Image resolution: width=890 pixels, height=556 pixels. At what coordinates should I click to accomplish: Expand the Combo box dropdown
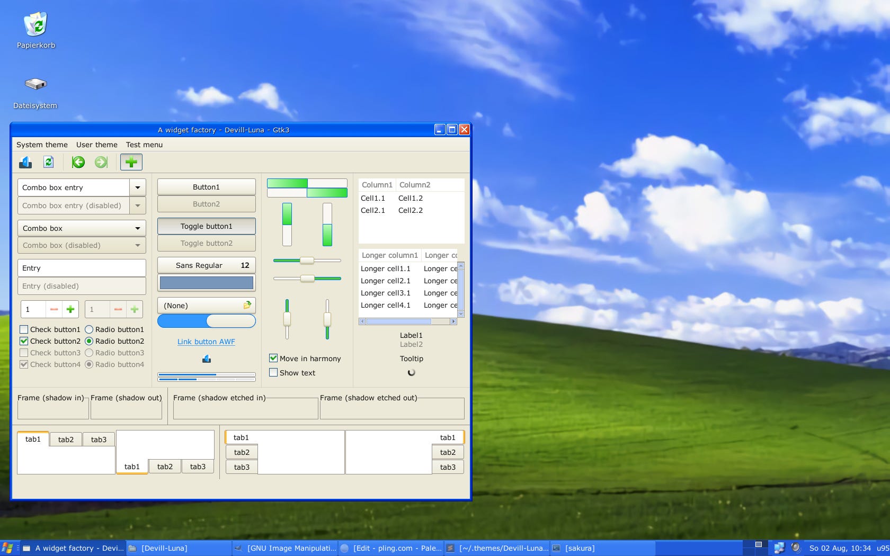(x=138, y=228)
